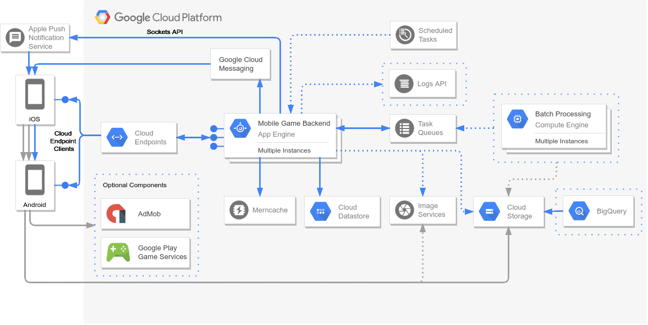The image size is (648, 325).
Task: Click the Google Cloud Platform hexagon logo
Action: point(102,18)
